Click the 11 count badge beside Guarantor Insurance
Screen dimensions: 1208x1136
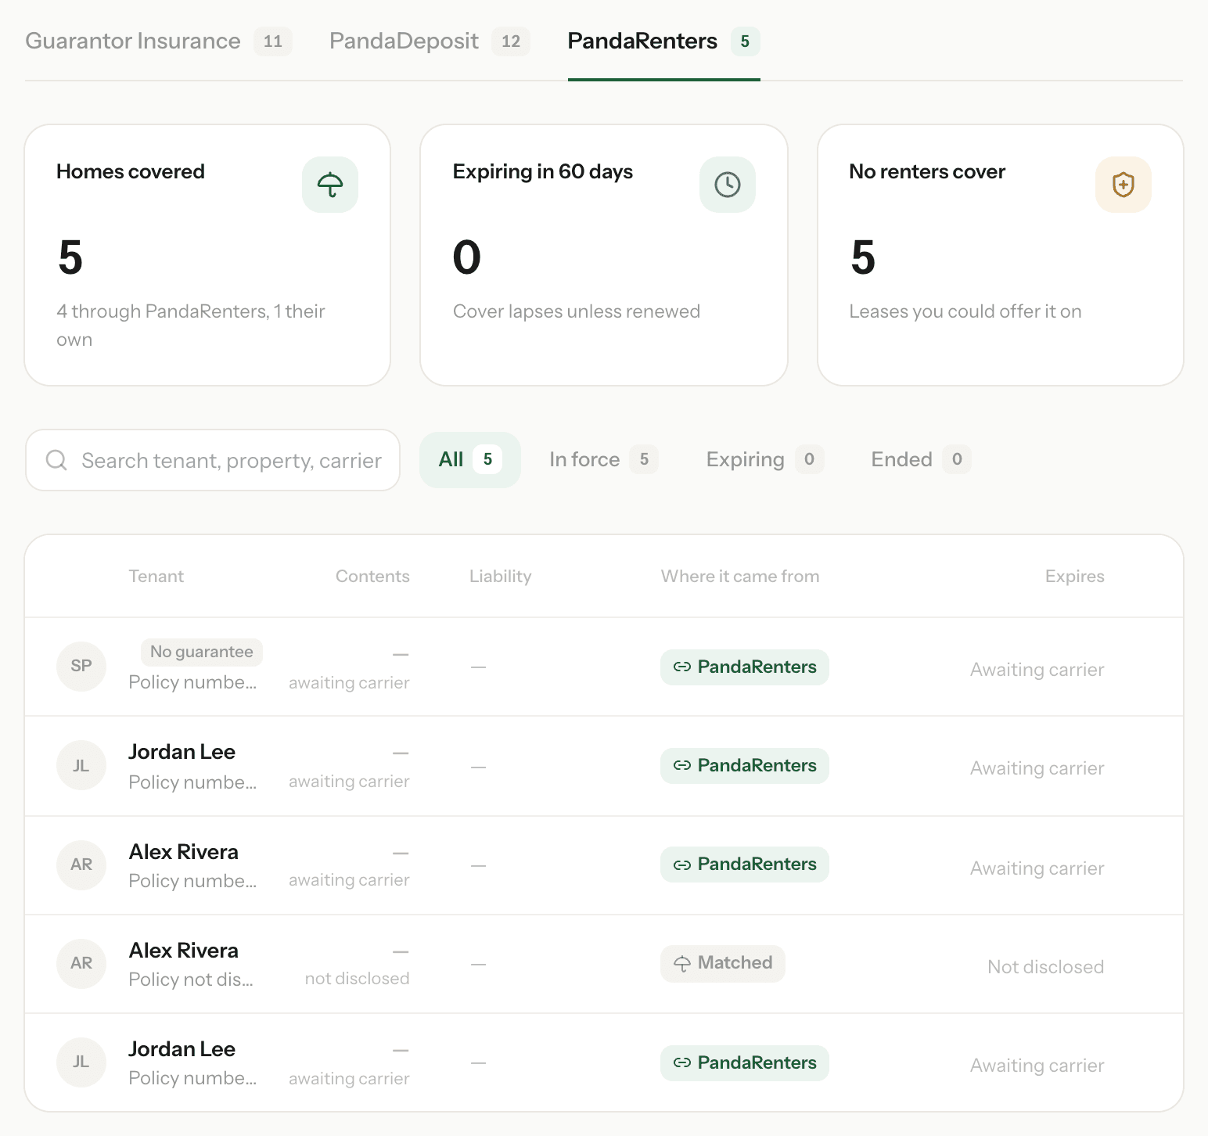tap(273, 41)
